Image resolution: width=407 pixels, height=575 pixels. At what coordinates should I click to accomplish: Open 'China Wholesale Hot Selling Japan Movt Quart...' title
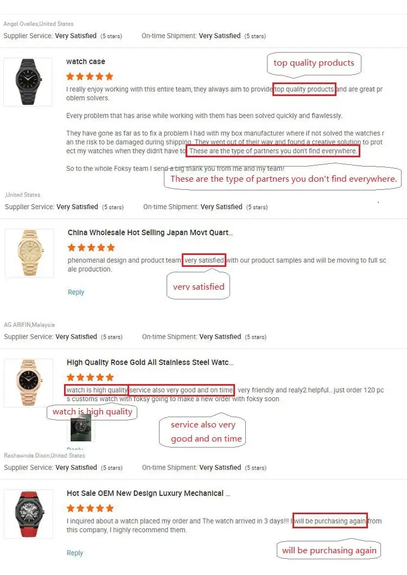(150, 233)
